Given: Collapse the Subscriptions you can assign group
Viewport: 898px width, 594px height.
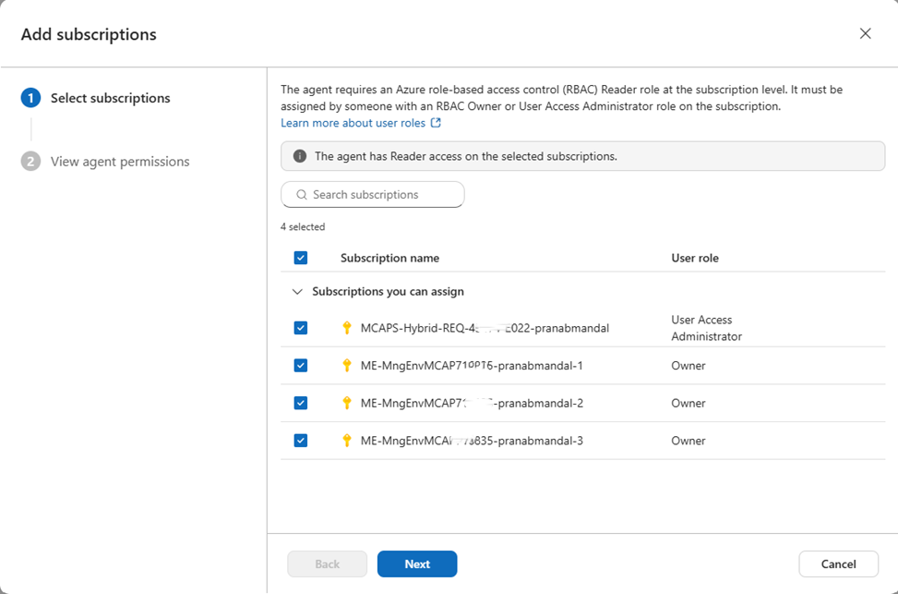Looking at the screenshot, I should coord(297,292).
